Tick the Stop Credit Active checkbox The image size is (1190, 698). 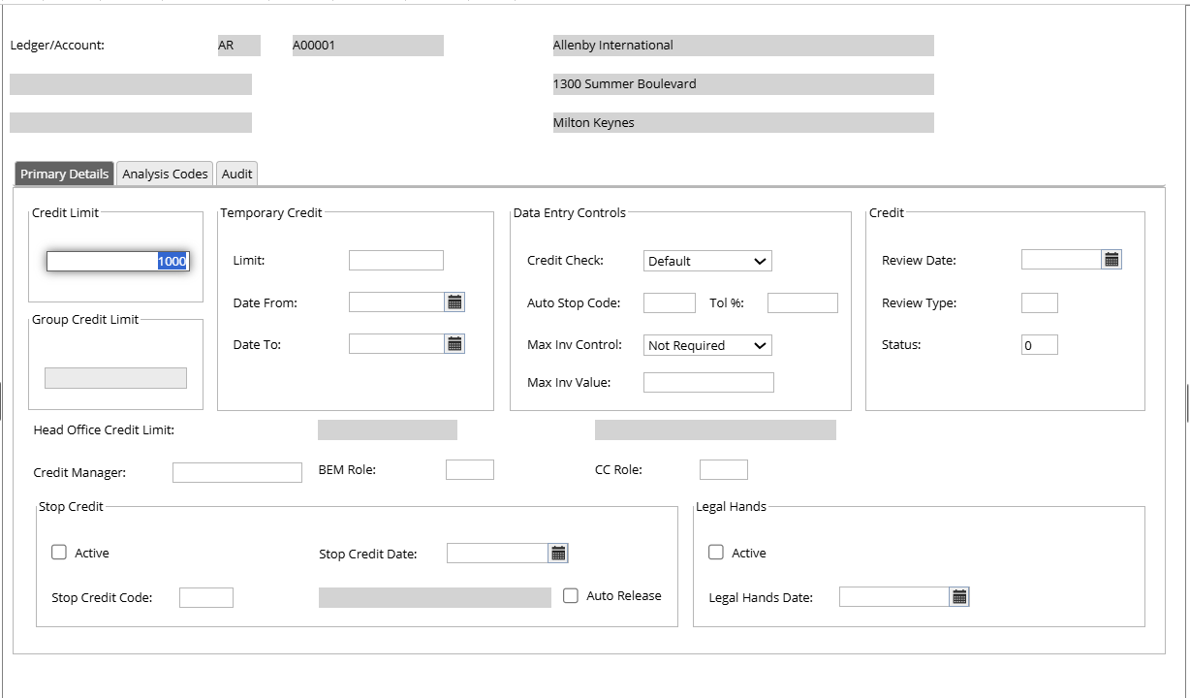pos(59,552)
